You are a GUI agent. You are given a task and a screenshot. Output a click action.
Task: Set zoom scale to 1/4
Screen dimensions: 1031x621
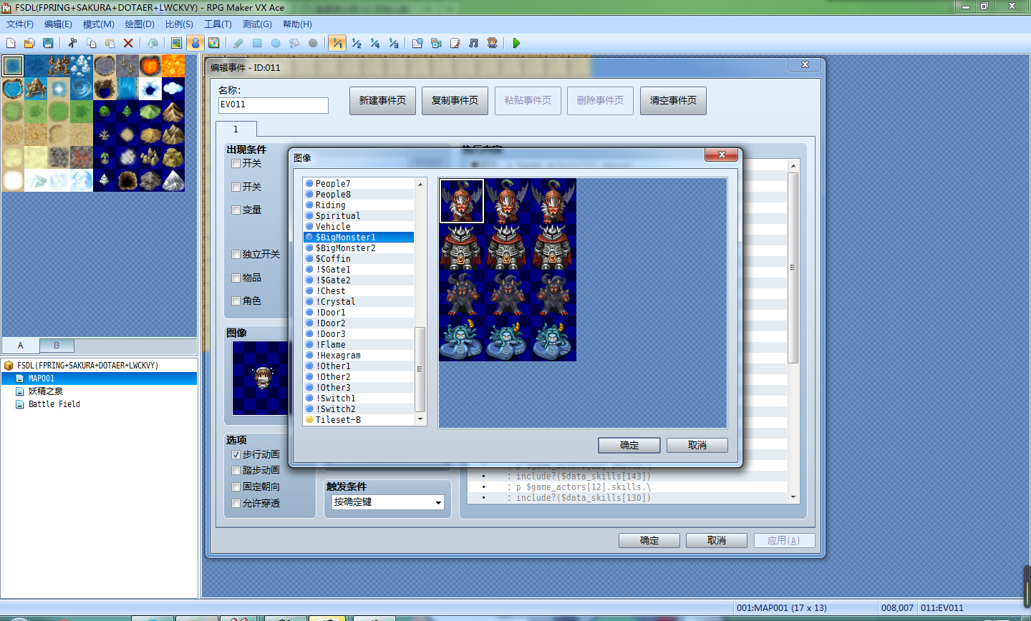374,43
